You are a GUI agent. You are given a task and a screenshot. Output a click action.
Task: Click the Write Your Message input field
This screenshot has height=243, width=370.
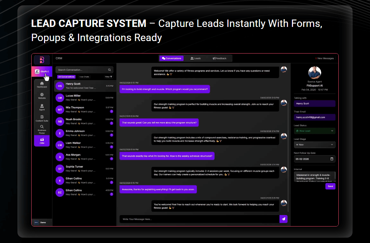pyautogui.click(x=199, y=219)
